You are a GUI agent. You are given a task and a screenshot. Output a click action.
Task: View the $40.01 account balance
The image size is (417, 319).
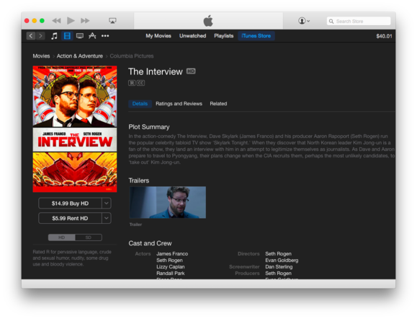pyautogui.click(x=384, y=36)
